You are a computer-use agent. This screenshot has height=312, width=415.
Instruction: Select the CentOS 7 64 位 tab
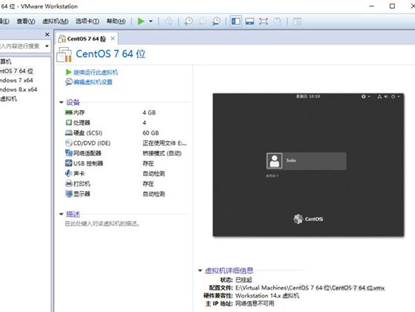point(86,39)
